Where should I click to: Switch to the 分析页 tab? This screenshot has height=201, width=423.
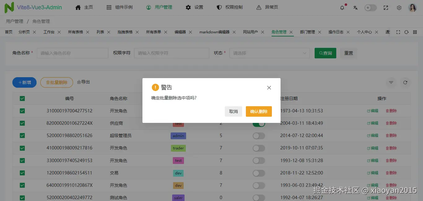pyautogui.click(x=24, y=32)
